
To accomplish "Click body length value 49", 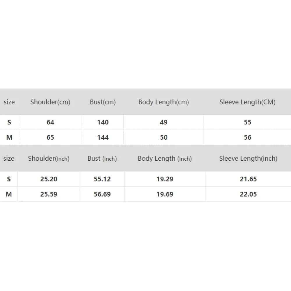I will (x=164, y=122).
